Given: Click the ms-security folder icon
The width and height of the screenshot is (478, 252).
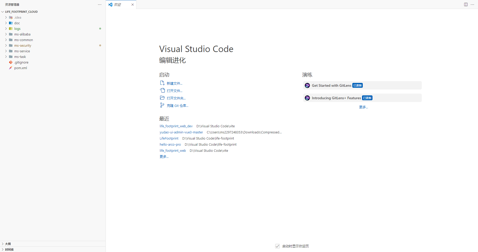Looking at the screenshot, I should point(11,45).
